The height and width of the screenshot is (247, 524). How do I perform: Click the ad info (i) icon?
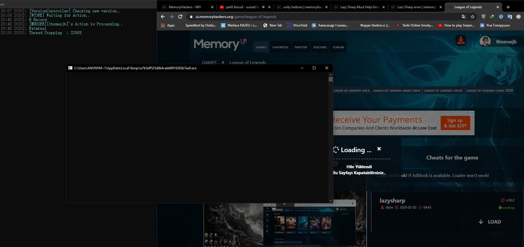pos(468,113)
